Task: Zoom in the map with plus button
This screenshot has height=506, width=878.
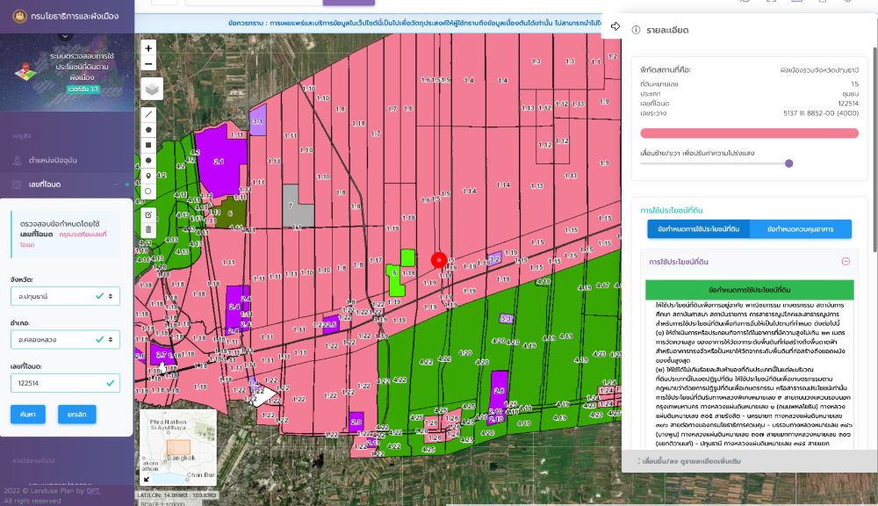Action: [x=148, y=48]
